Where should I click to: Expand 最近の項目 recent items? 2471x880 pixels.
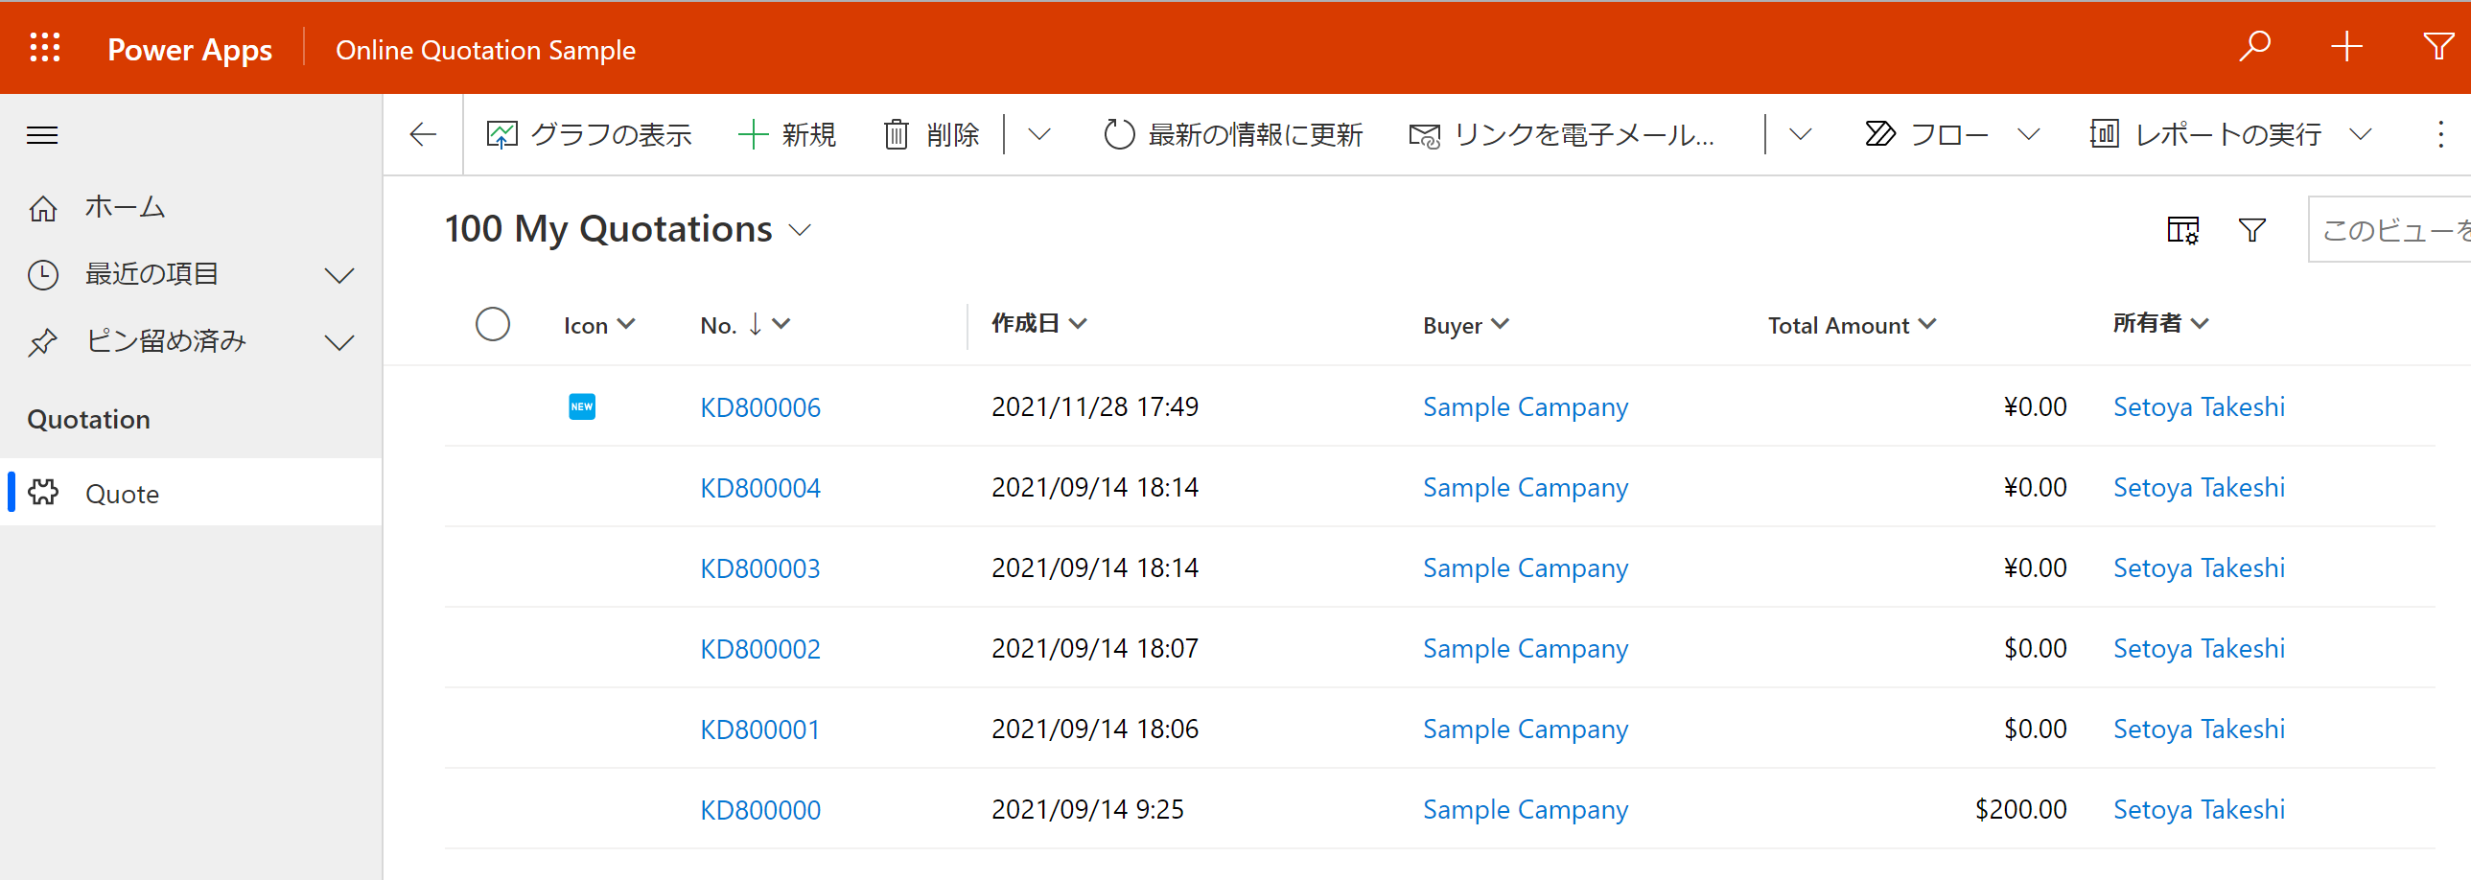click(339, 275)
